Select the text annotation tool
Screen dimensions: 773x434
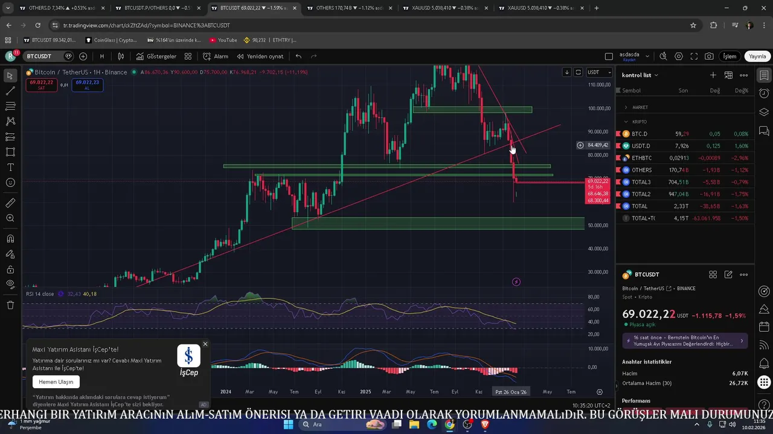(x=10, y=167)
